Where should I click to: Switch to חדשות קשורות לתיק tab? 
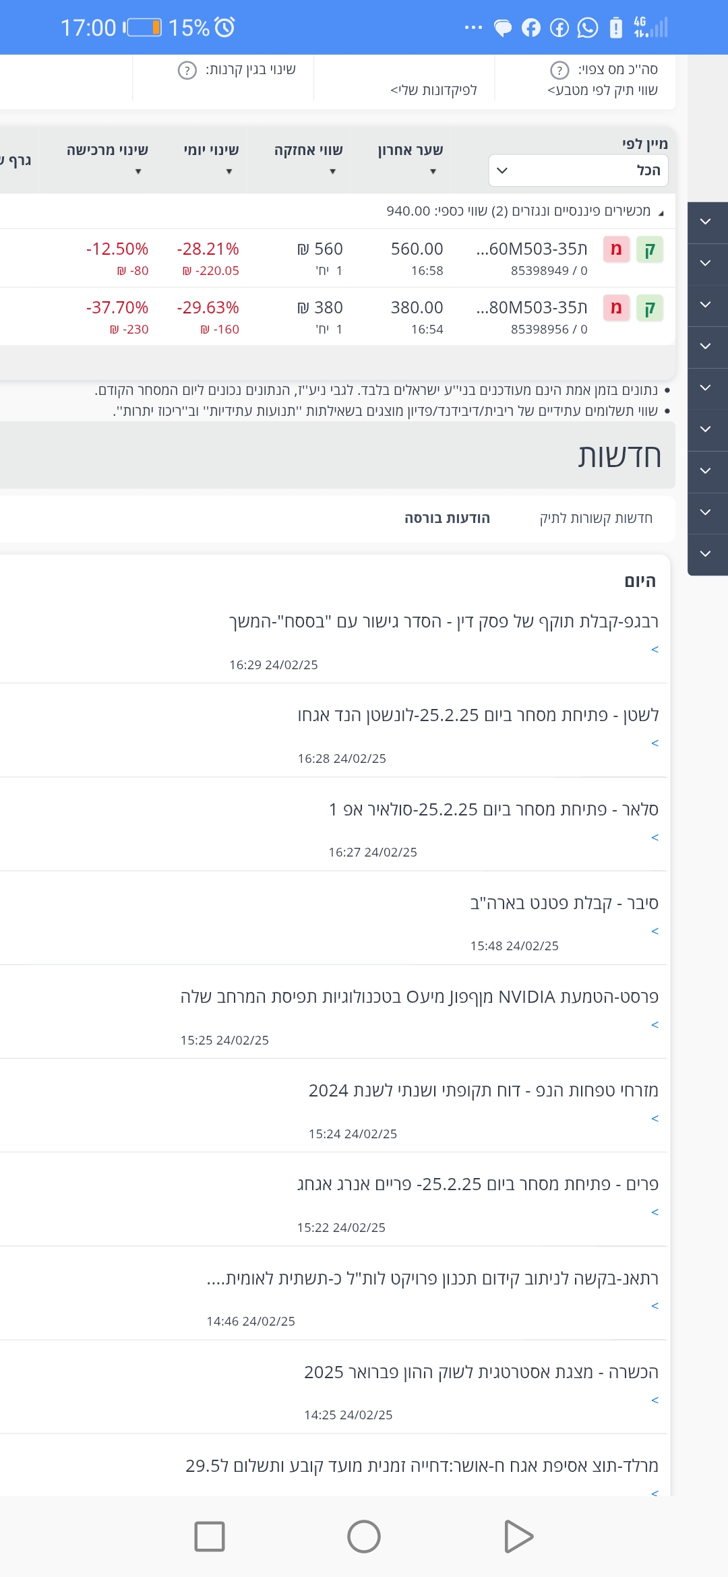click(x=596, y=518)
